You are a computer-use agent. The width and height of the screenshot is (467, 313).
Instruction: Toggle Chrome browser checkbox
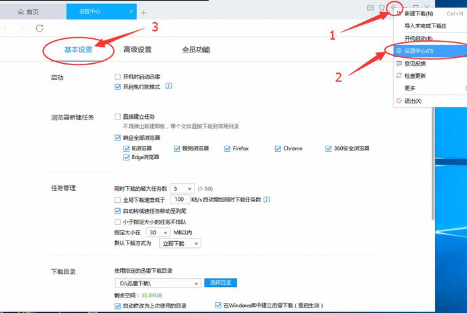tap(278, 148)
